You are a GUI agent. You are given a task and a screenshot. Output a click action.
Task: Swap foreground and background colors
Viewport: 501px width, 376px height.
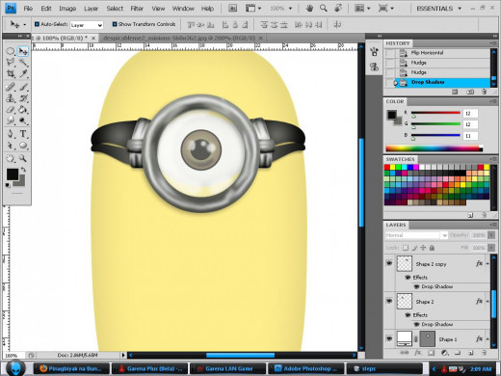[x=23, y=170]
